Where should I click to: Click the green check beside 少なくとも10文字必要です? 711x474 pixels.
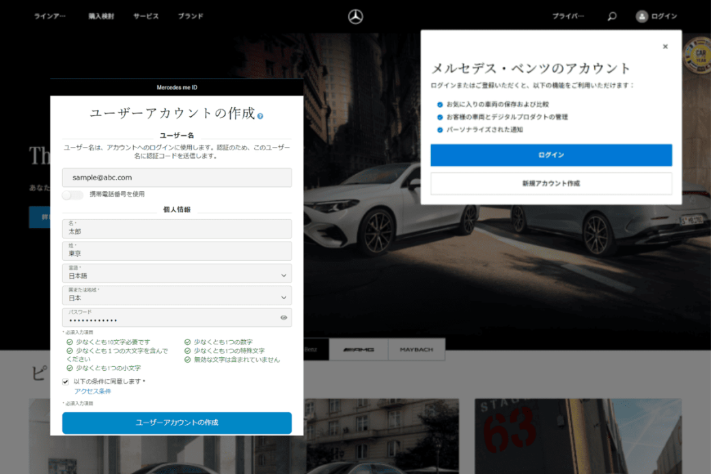pyautogui.click(x=70, y=342)
